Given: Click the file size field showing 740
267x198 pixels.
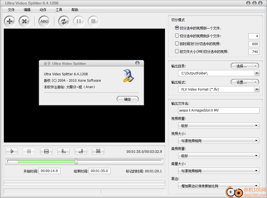Looking at the screenshot, I should coord(254,52).
